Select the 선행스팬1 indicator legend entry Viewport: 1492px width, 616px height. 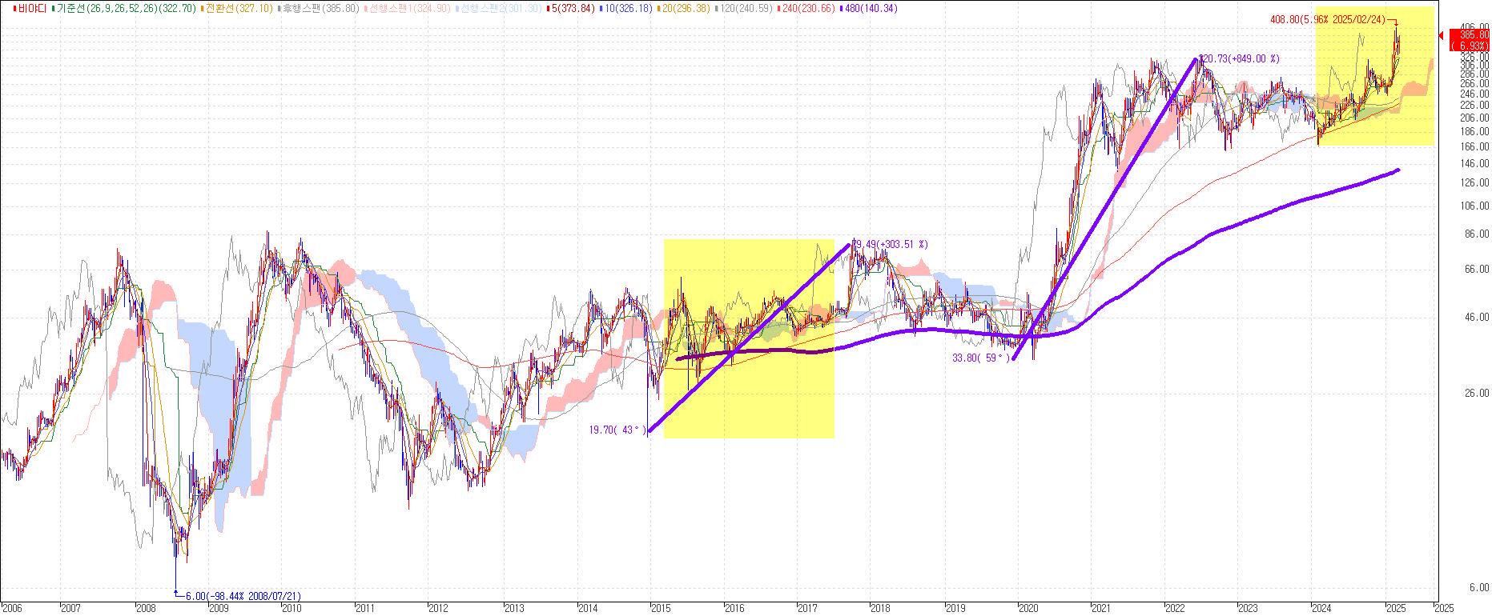[408, 8]
